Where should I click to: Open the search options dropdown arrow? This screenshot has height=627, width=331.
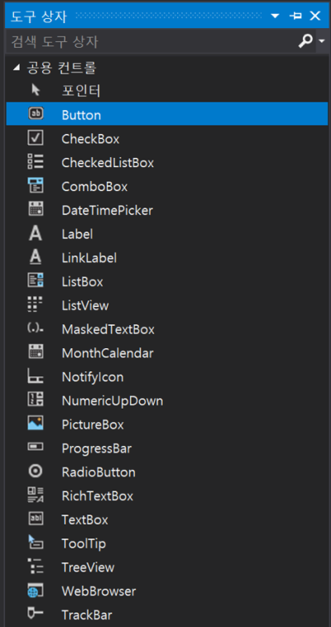coord(322,41)
